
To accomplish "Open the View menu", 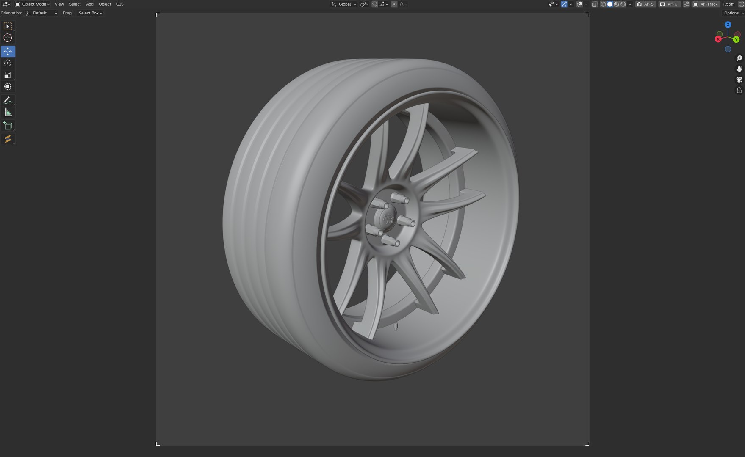I will [x=59, y=4].
